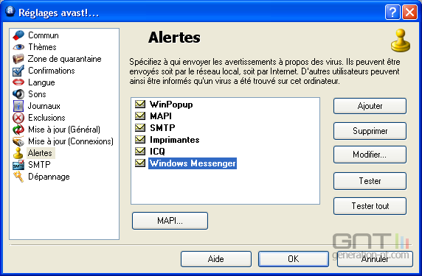Click the Tester button

[370, 181]
